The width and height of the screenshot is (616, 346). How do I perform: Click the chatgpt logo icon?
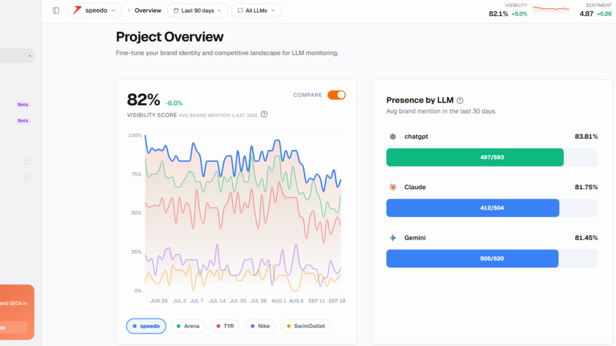(x=393, y=136)
